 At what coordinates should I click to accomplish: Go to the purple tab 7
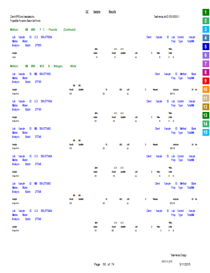pos(205,64)
